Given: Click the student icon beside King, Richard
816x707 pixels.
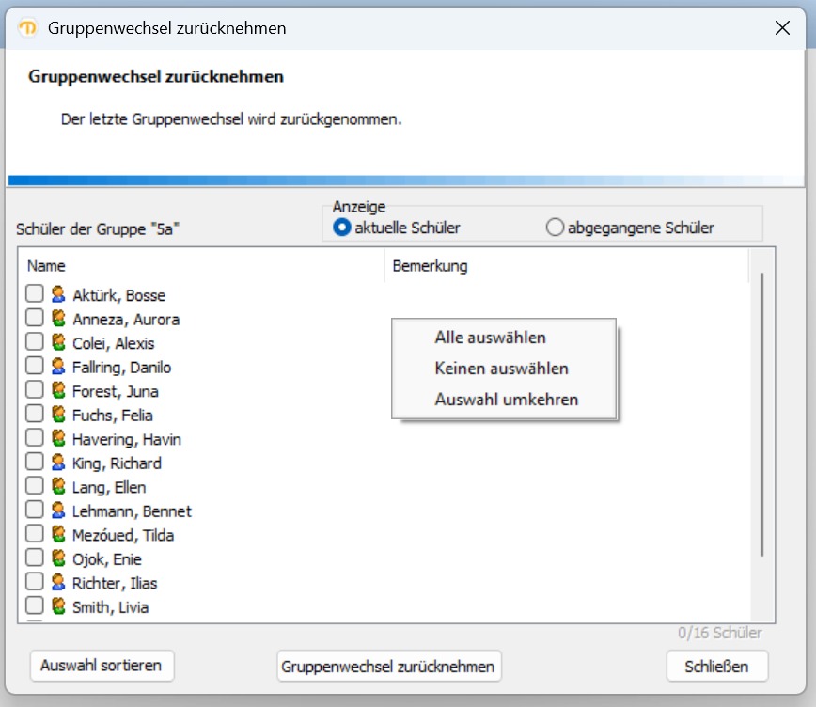Looking at the screenshot, I should pos(58,463).
